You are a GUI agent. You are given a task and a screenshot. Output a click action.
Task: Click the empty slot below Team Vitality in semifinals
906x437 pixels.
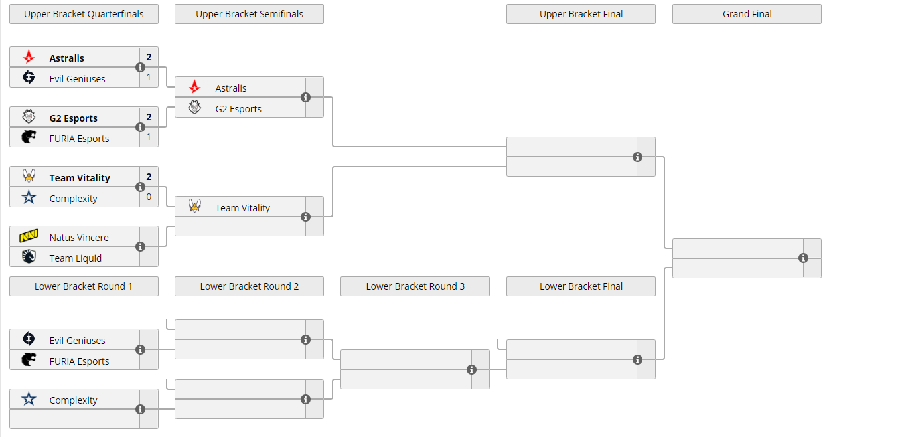239,226
